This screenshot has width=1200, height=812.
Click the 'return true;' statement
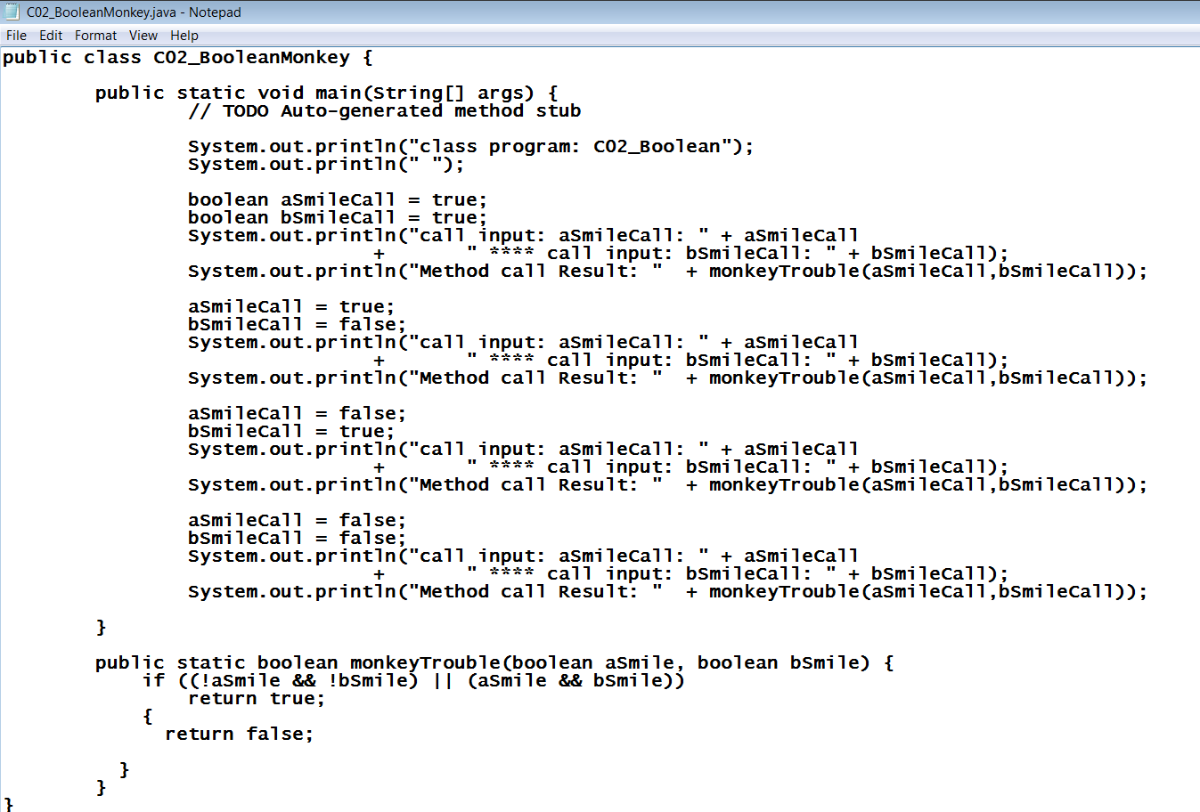click(257, 699)
